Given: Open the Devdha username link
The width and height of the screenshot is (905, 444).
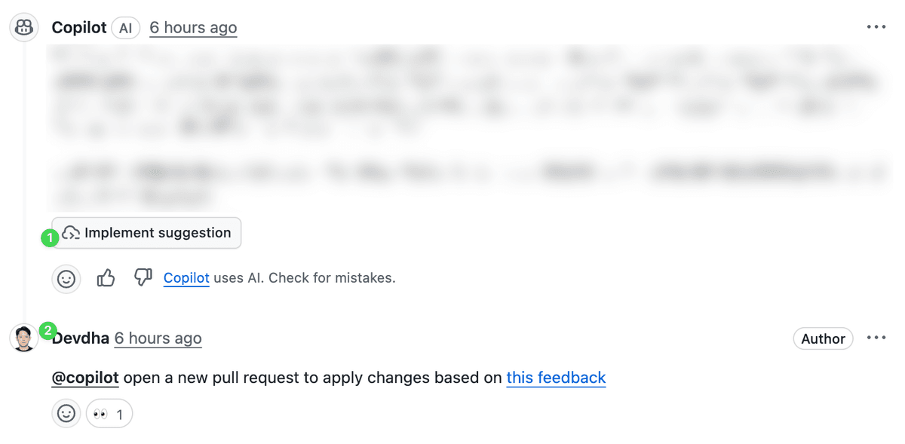Looking at the screenshot, I should pyautogui.click(x=81, y=338).
